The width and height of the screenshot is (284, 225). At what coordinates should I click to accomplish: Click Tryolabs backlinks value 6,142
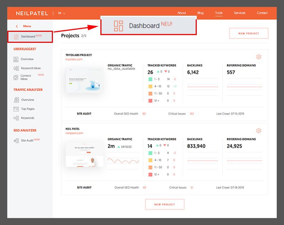point(193,72)
